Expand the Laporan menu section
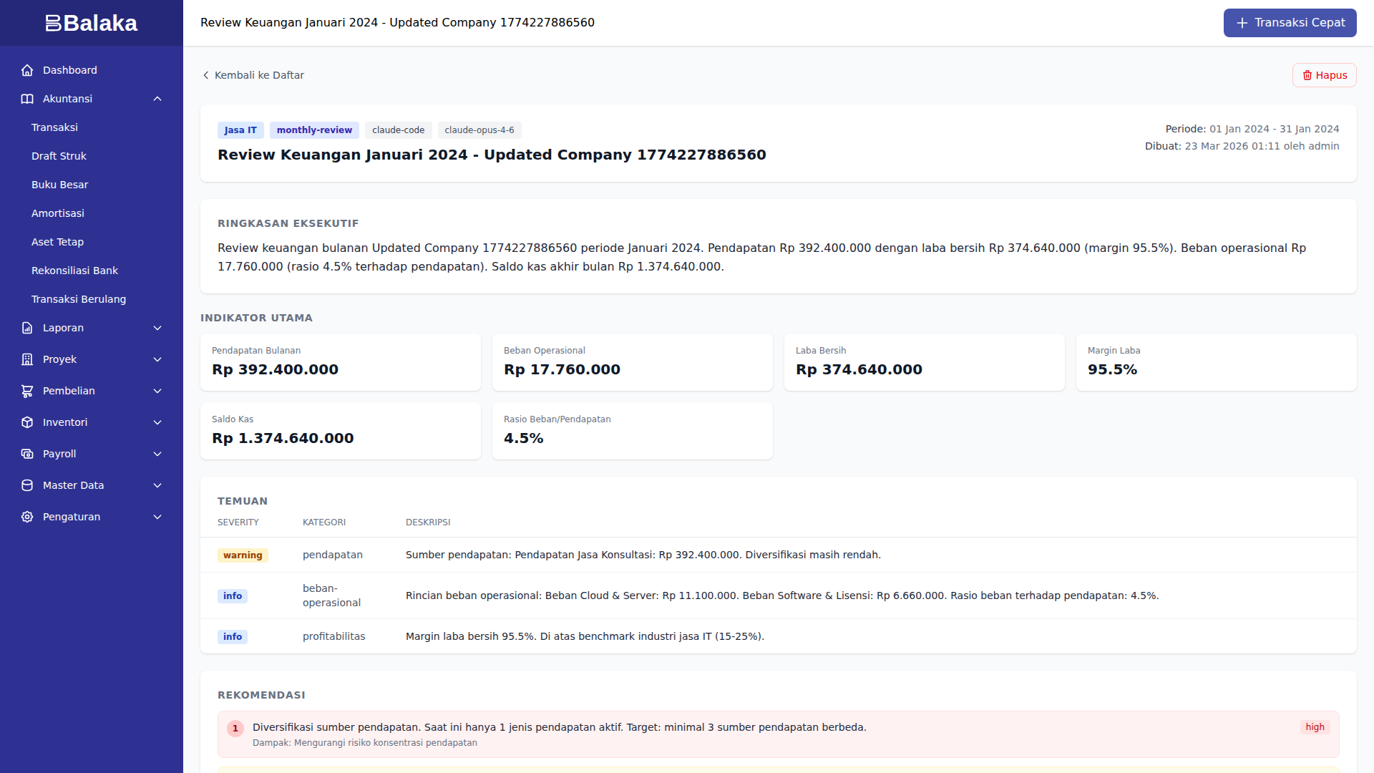Viewport: 1374px width, 773px height. [x=157, y=328]
